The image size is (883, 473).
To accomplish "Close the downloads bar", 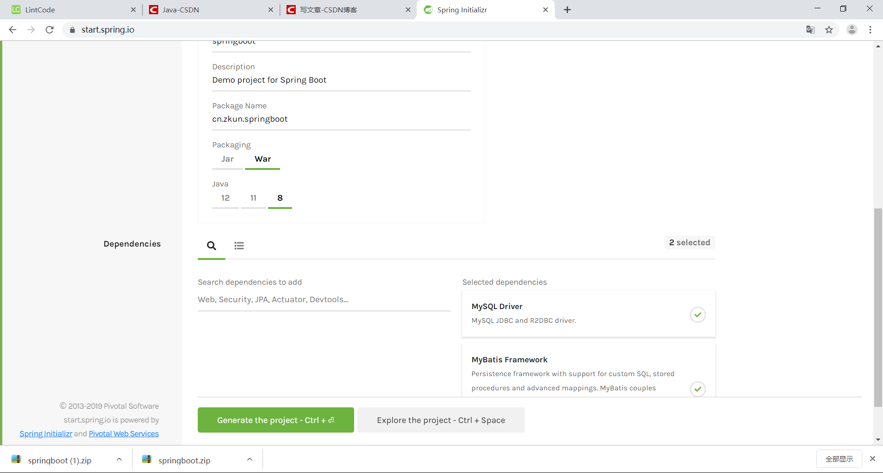I will [x=872, y=458].
